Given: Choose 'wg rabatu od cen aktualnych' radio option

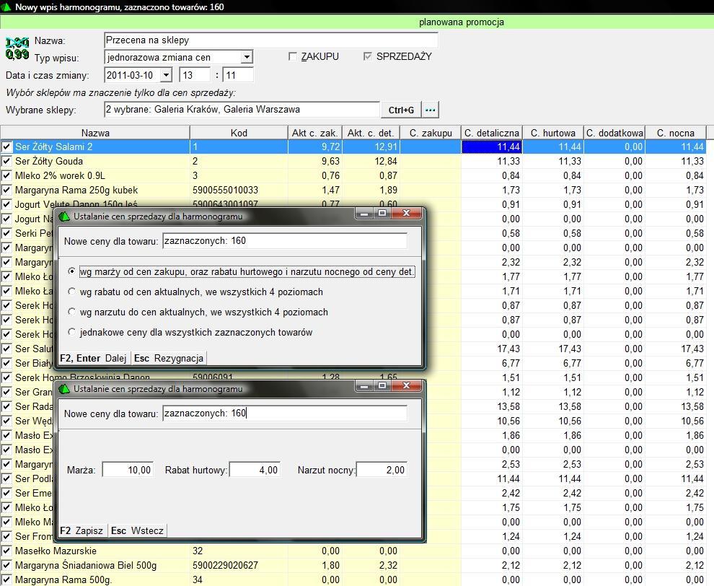Looking at the screenshot, I should (71, 292).
